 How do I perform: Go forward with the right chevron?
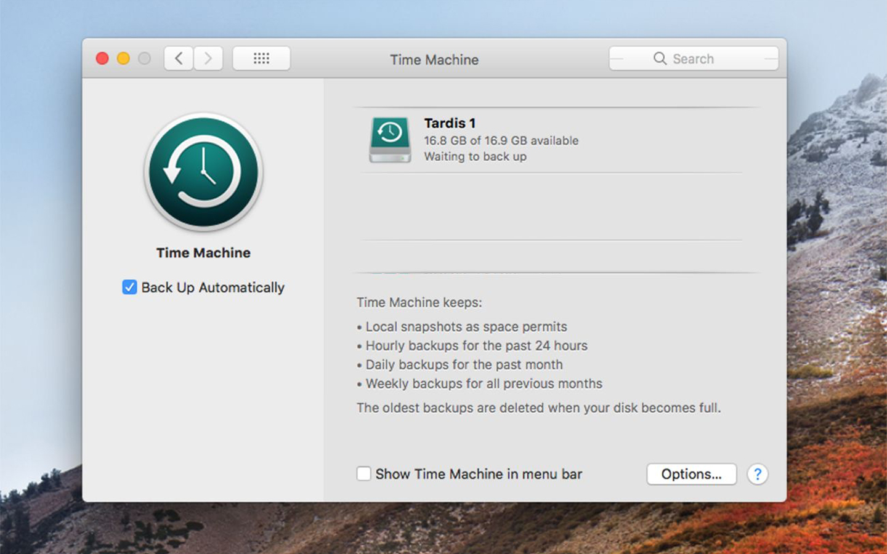pos(208,58)
